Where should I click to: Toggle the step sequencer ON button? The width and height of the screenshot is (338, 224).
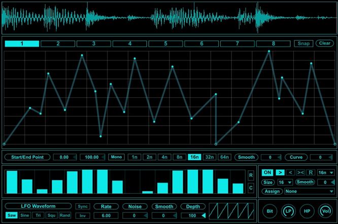[267, 173]
